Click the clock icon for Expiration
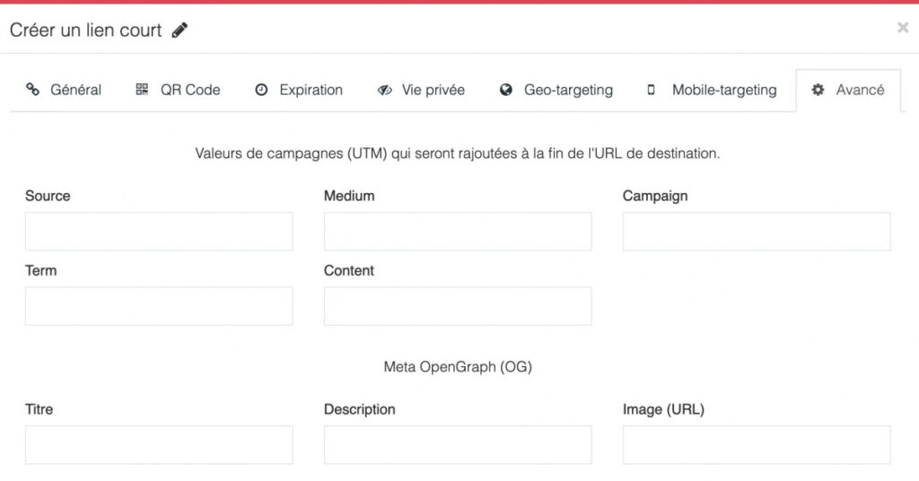This screenshot has width=919, height=481. coord(262,90)
